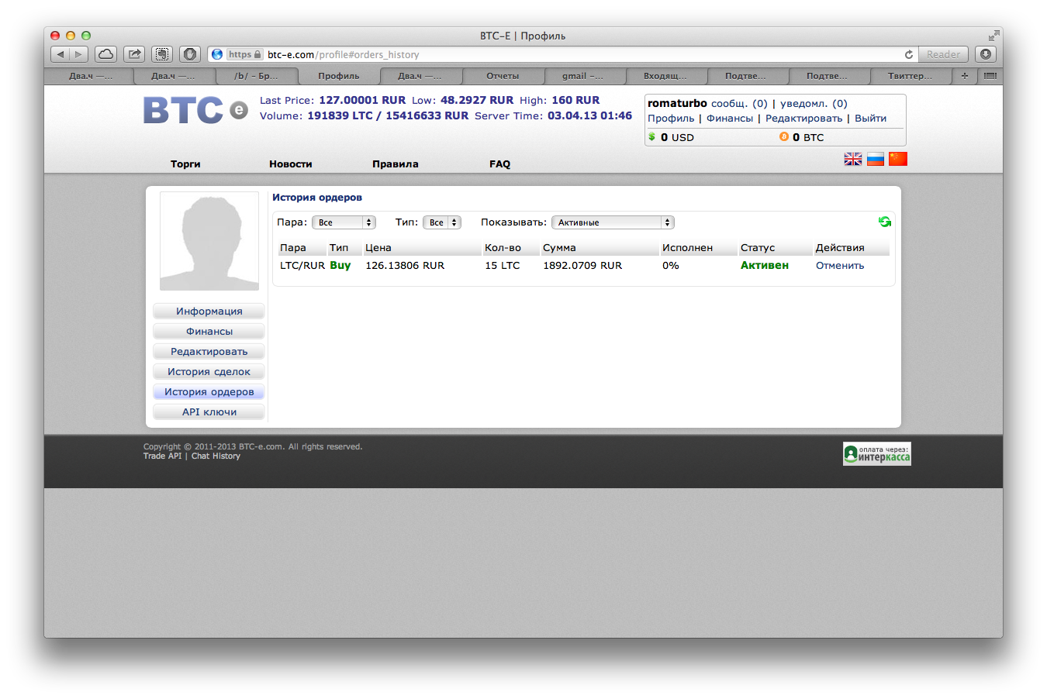The height and width of the screenshot is (699, 1047).
Task: Click the 1892.0709 RUR sum cell
Action: pyautogui.click(x=582, y=265)
